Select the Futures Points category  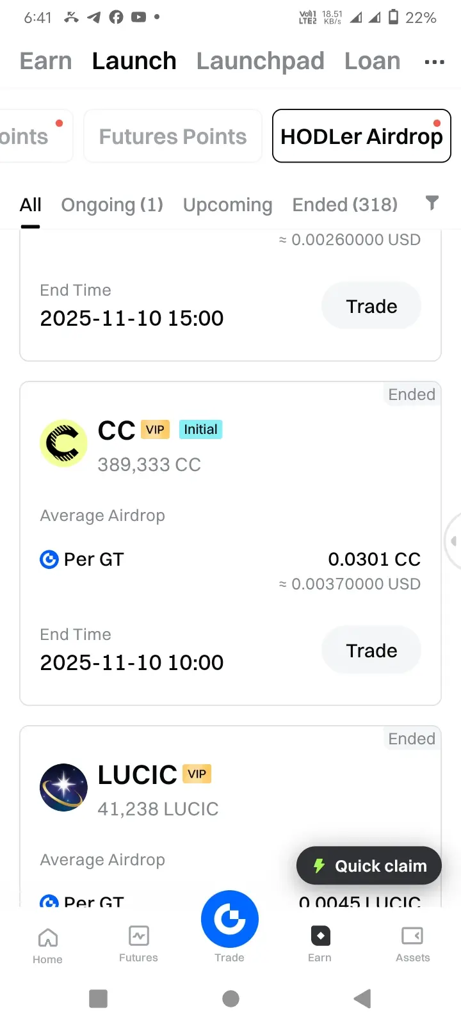173,136
